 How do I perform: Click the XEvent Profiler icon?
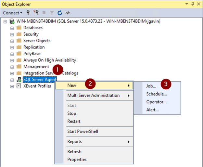[19, 86]
